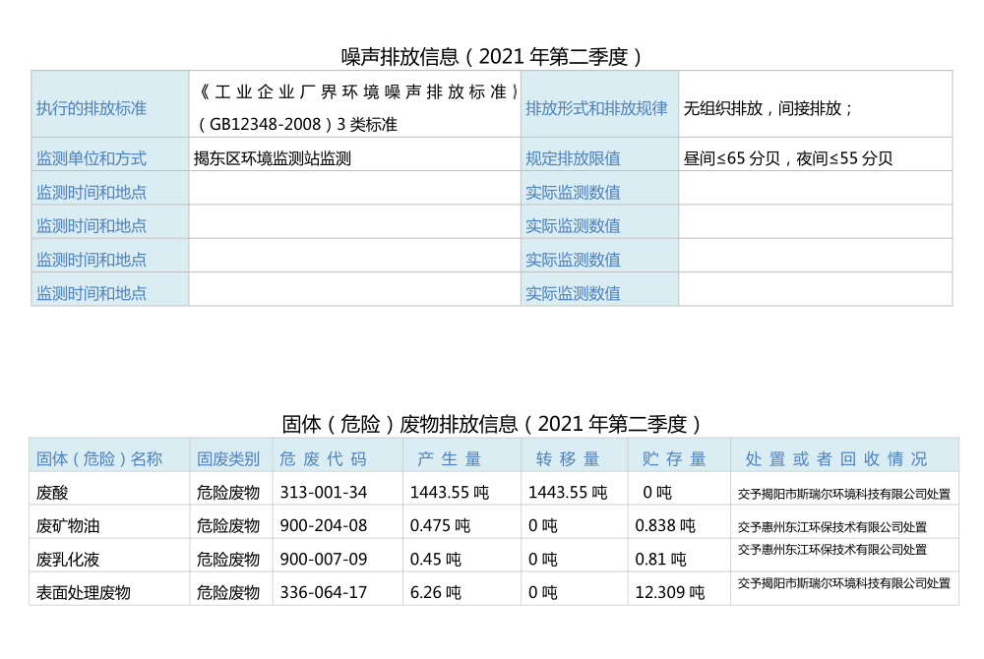Click the 废矿物油 row name
Image resolution: width=984 pixels, height=659 pixels.
coord(68,526)
